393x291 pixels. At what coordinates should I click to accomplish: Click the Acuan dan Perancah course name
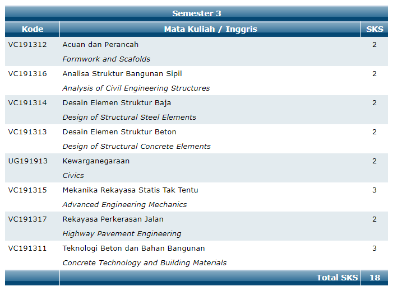tap(100, 45)
